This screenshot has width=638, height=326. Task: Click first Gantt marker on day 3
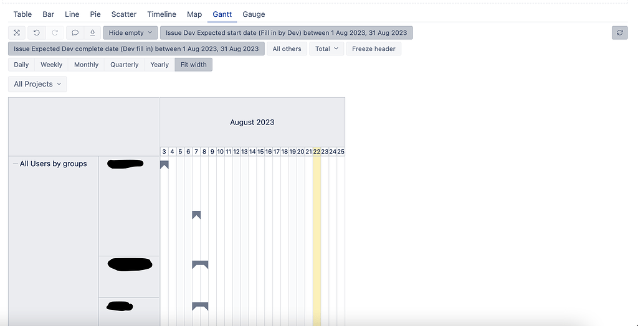[x=164, y=165]
